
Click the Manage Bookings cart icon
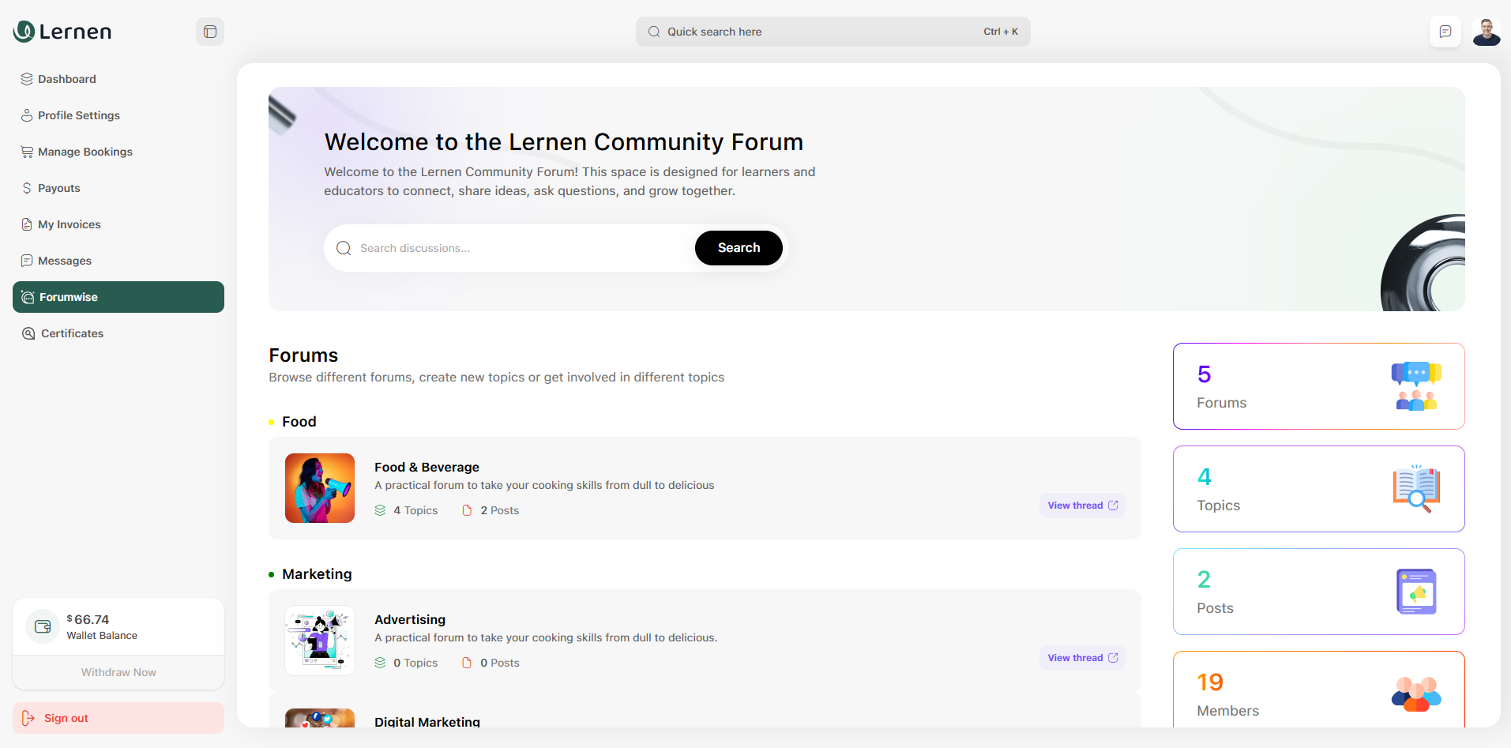tap(27, 152)
